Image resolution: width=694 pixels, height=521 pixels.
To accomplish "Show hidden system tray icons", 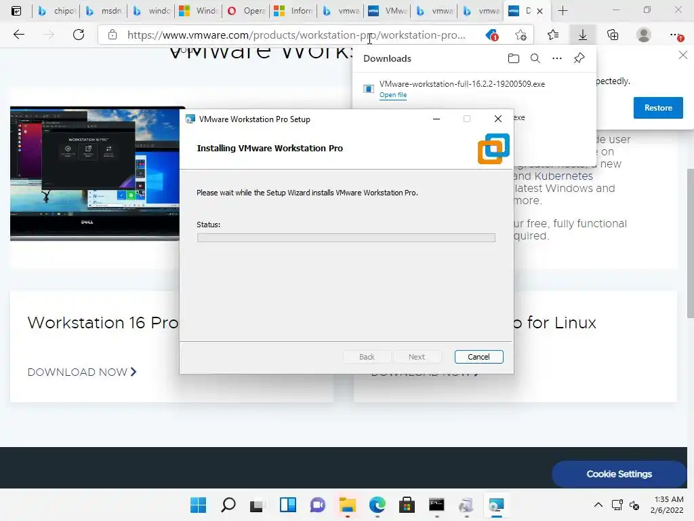I will pos(598,505).
